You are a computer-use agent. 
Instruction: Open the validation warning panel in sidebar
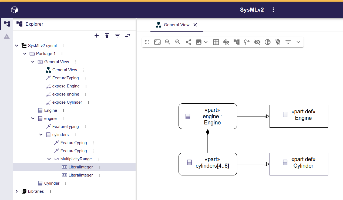tap(7, 36)
